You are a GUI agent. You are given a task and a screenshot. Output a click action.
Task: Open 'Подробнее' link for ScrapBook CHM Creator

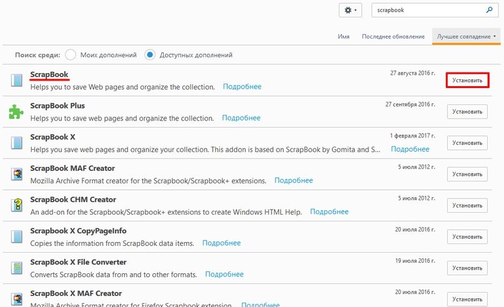[x=329, y=212]
